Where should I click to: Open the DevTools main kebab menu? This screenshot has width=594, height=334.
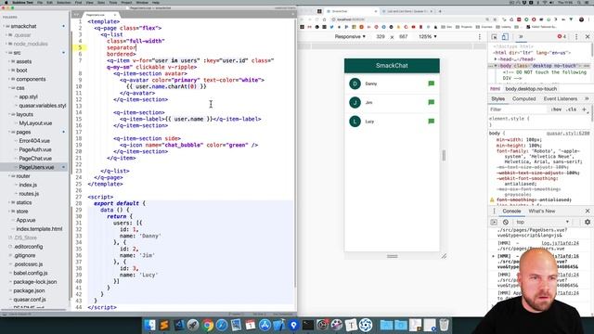[576, 37]
